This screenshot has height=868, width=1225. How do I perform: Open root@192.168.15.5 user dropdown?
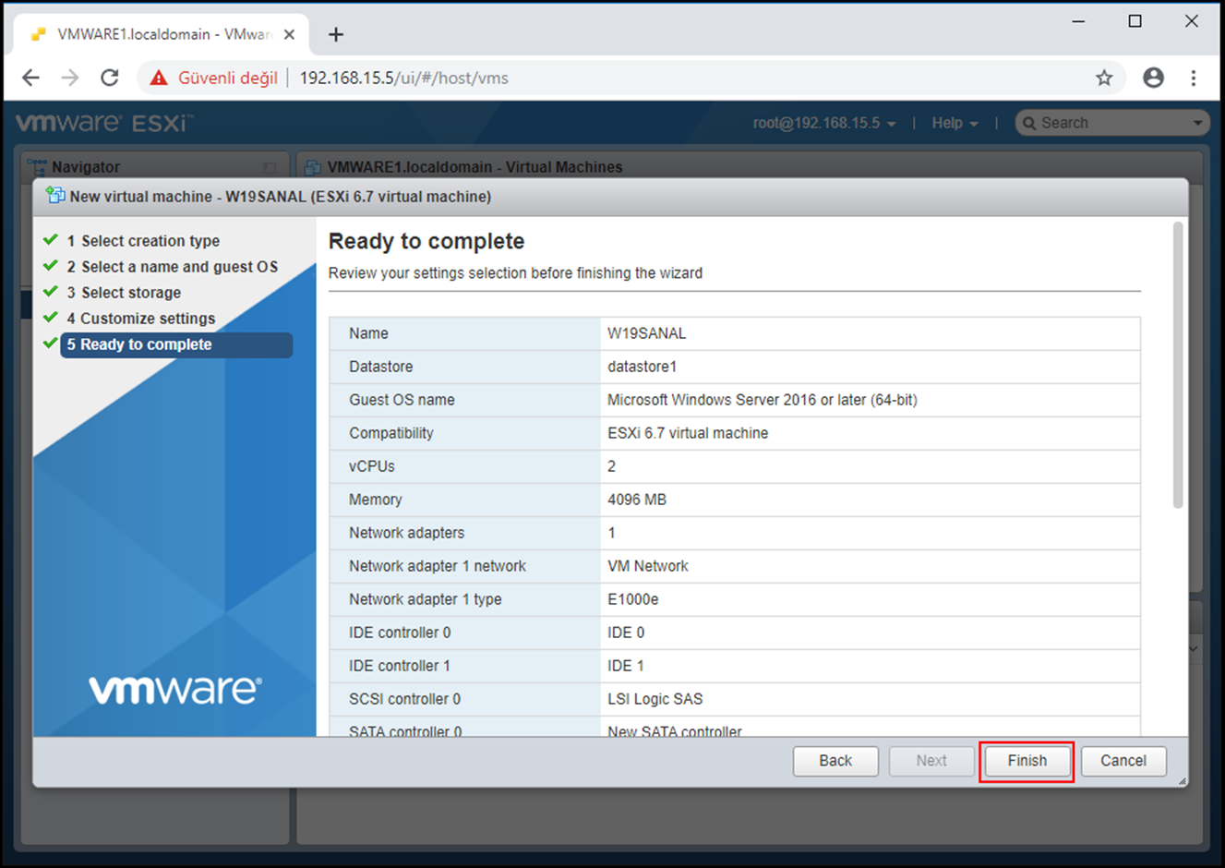823,123
